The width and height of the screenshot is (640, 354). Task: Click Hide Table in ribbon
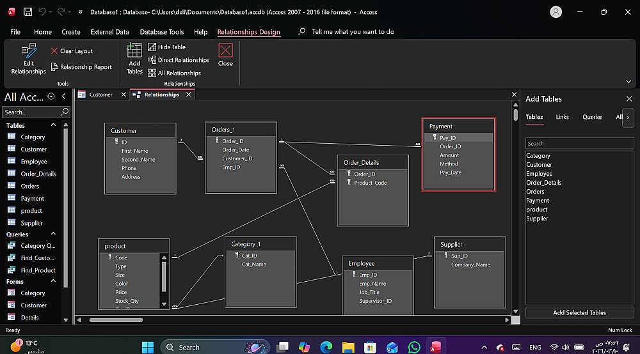[x=166, y=47]
